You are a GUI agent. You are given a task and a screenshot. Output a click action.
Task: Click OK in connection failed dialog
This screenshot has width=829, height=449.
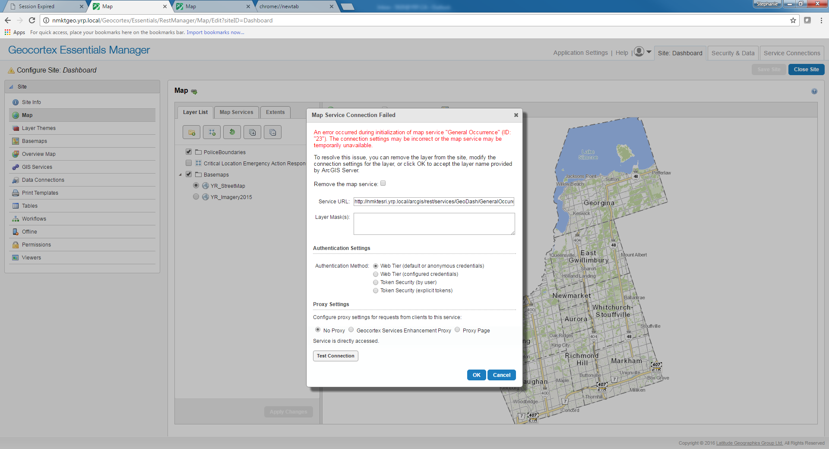click(476, 375)
